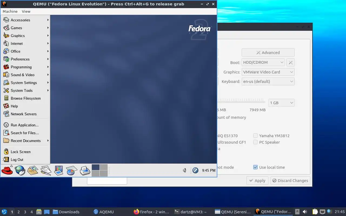
Task: Click the Accessories menu icon
Action: pyautogui.click(x=6, y=20)
